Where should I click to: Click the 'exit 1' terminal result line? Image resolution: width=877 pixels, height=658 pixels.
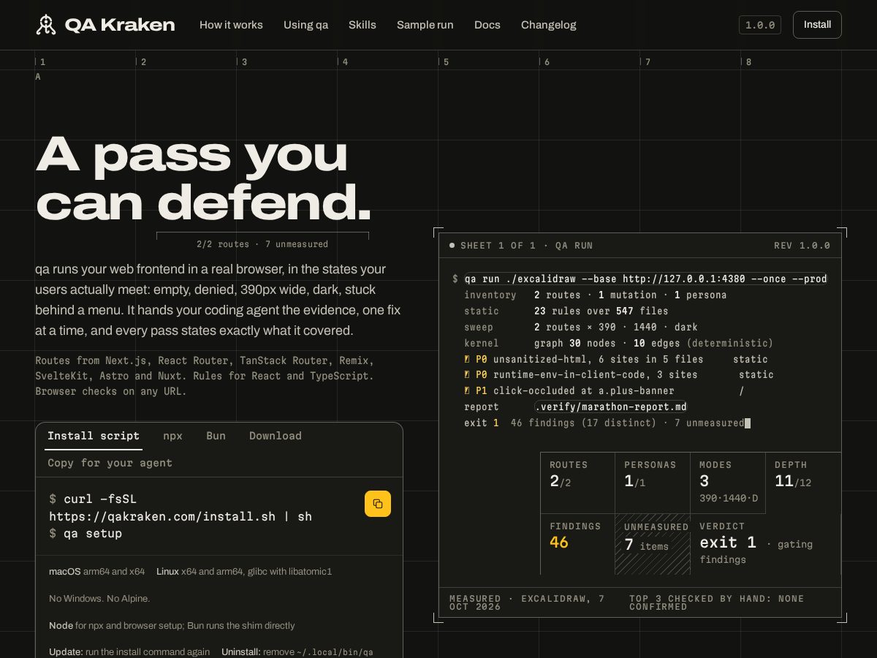point(607,423)
